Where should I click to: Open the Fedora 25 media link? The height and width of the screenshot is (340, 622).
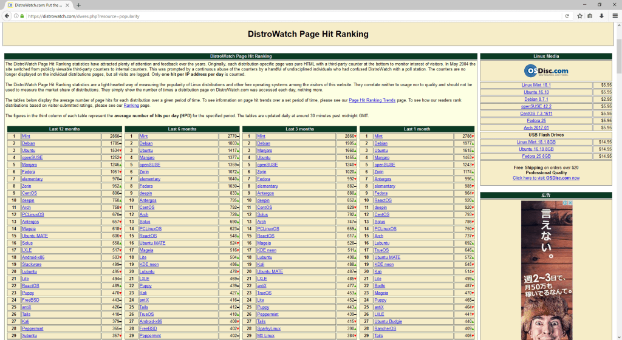point(536,121)
